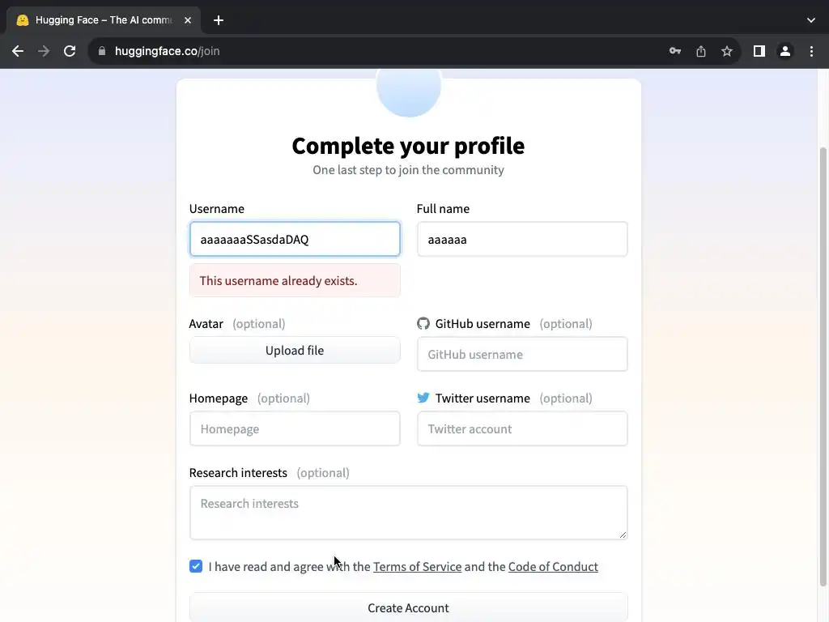The width and height of the screenshot is (829, 622).
Task: Click the Research interests textarea
Action: pos(409,513)
